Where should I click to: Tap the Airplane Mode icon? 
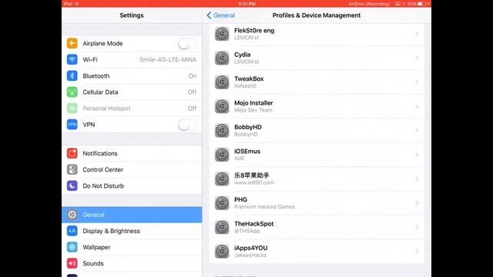(x=72, y=43)
